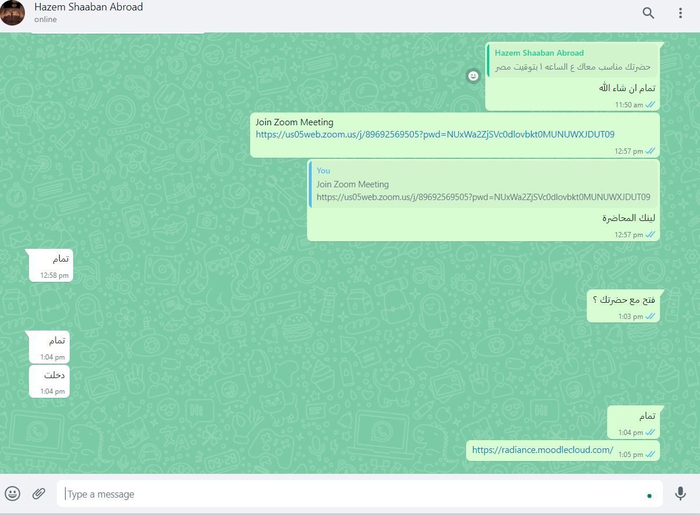
Task: Click the sent 'تمام' message at 1:04 pm
Action: pos(633,422)
